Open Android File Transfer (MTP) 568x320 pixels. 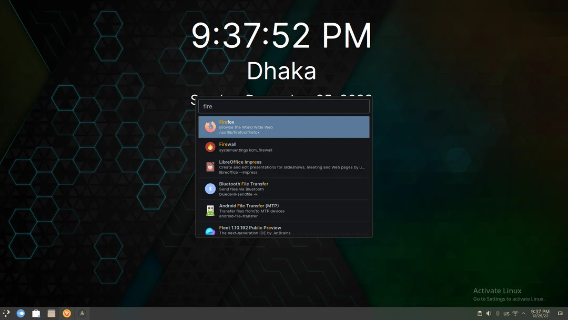283,210
